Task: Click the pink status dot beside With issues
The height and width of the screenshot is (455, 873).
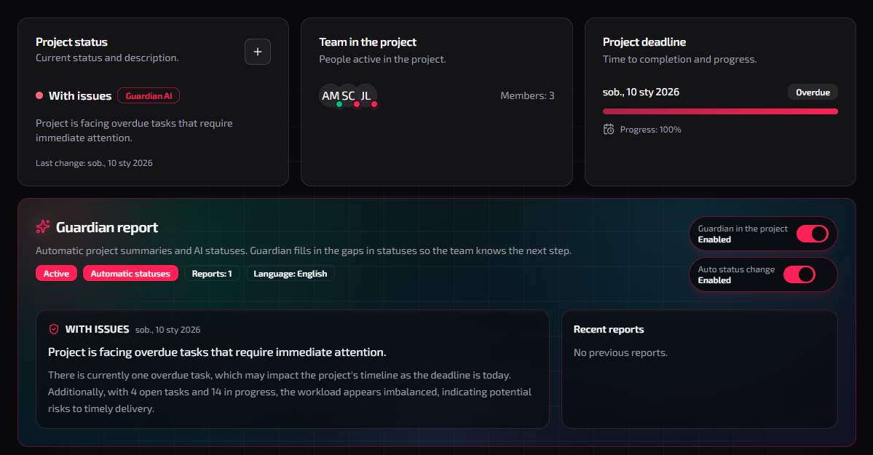Action: (39, 95)
